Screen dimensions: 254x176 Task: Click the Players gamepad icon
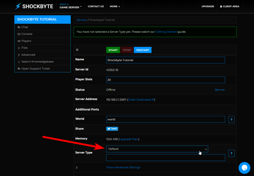click(19, 41)
